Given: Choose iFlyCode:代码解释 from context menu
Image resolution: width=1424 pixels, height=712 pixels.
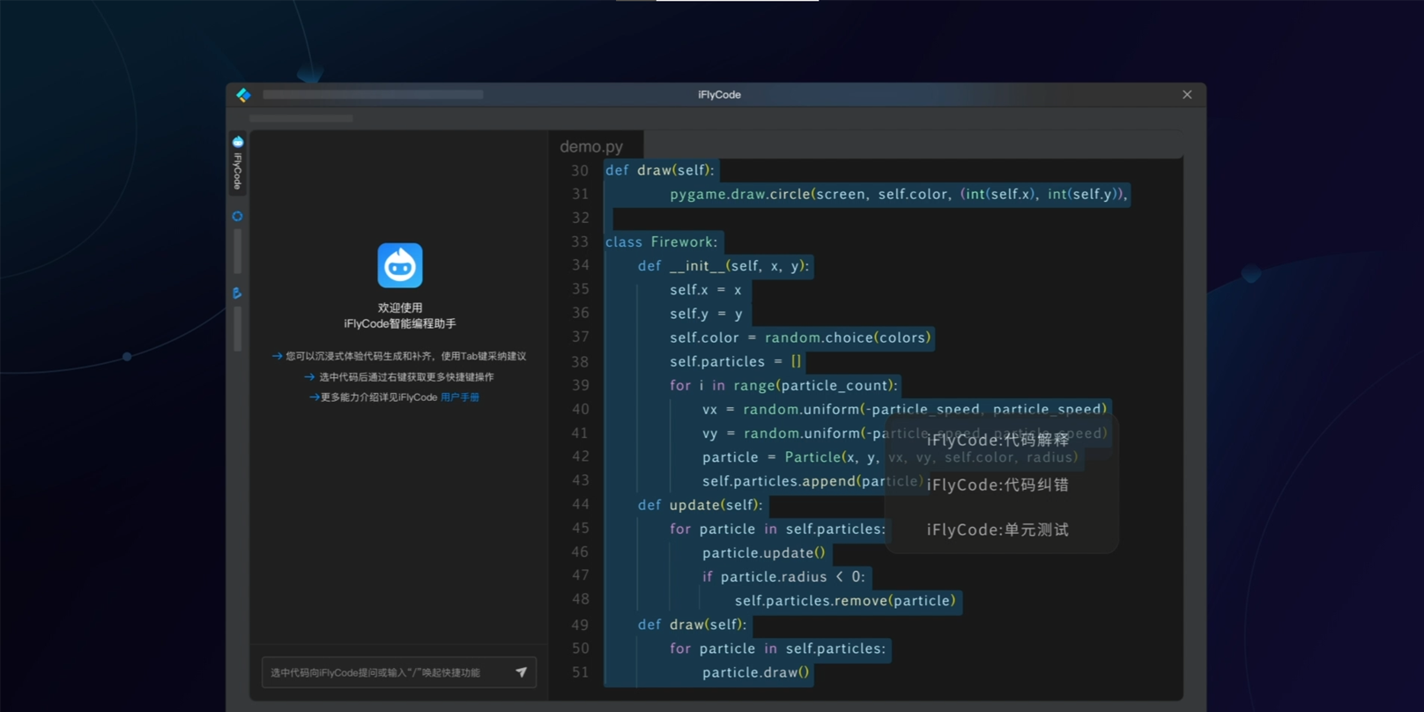Looking at the screenshot, I should (998, 440).
